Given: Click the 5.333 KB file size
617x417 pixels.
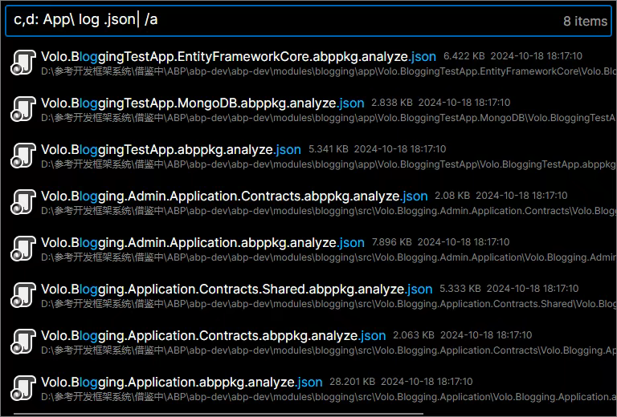Looking at the screenshot, I should tap(460, 289).
